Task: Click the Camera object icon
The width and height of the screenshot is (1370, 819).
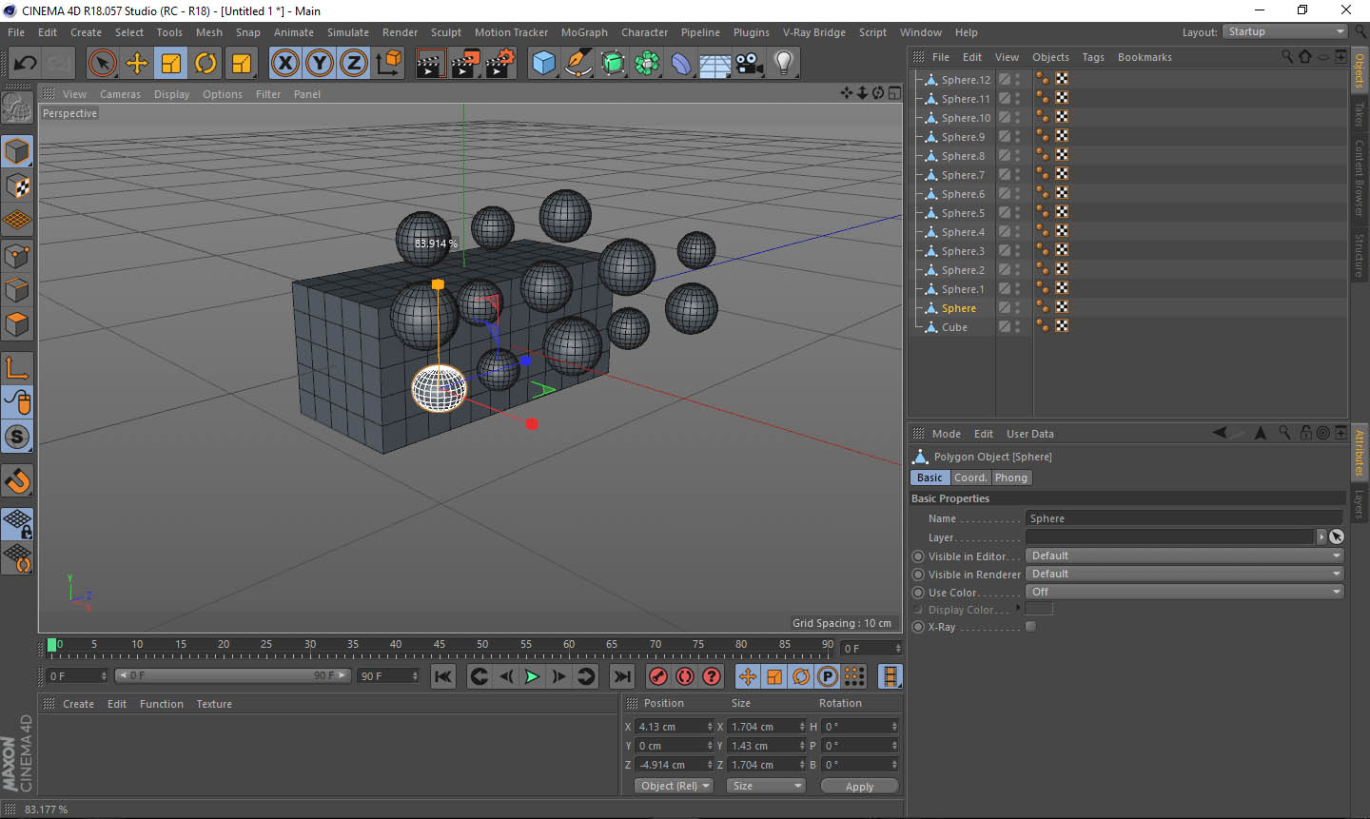Action: [x=750, y=64]
